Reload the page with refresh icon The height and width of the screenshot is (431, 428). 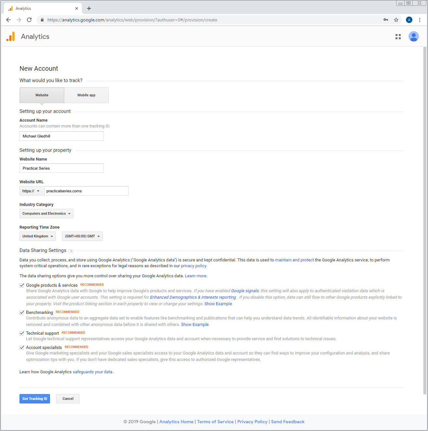pos(29,20)
